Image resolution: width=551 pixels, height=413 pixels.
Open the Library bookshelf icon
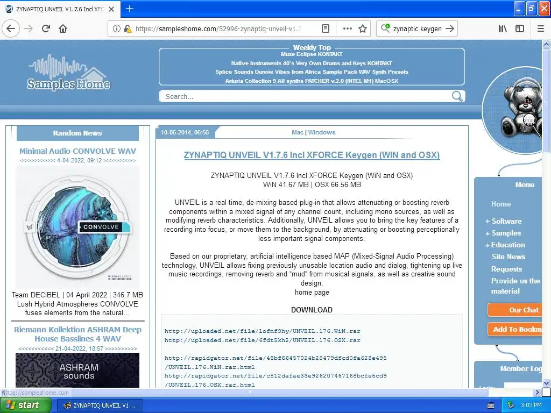pyautogui.click(x=503, y=29)
